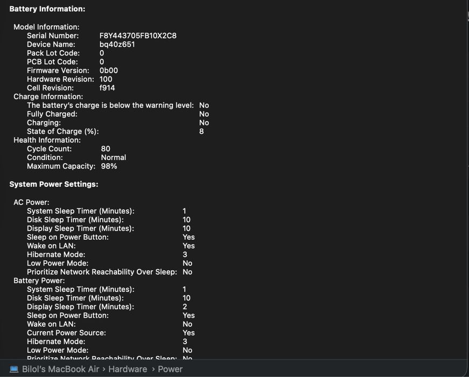Click device name value bq40z651
The height and width of the screenshot is (377, 469).
(x=117, y=44)
